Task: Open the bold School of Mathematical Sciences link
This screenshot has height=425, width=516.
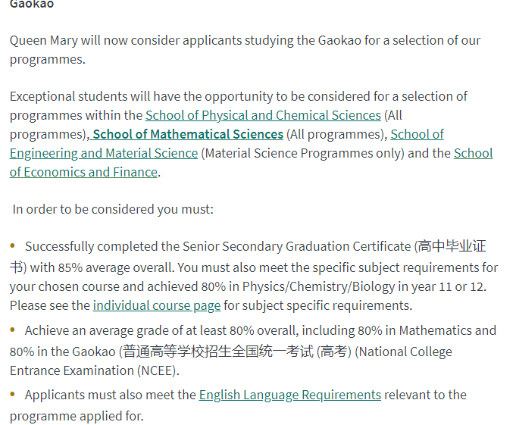Action: [x=188, y=135]
